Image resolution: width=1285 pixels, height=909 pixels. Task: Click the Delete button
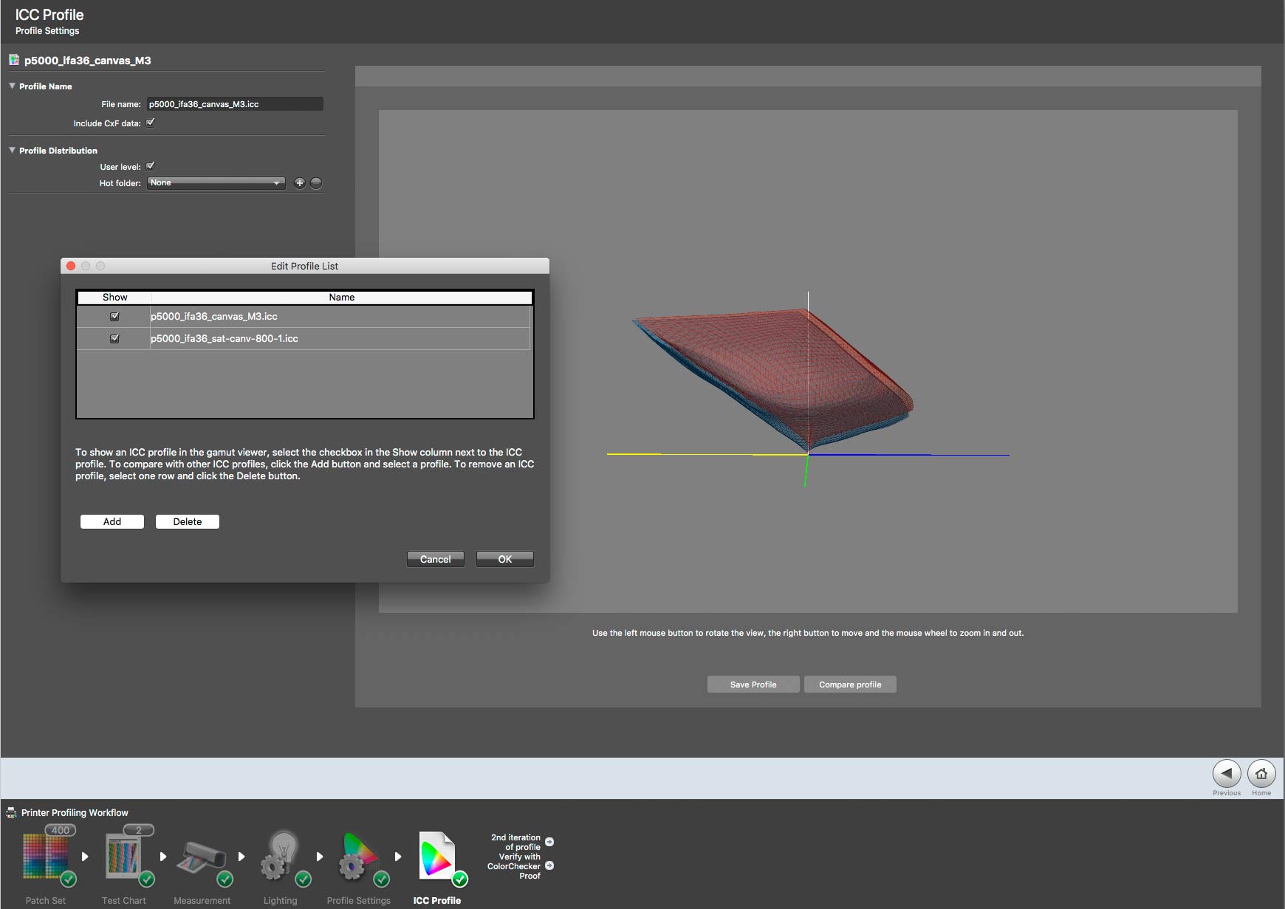click(x=188, y=521)
